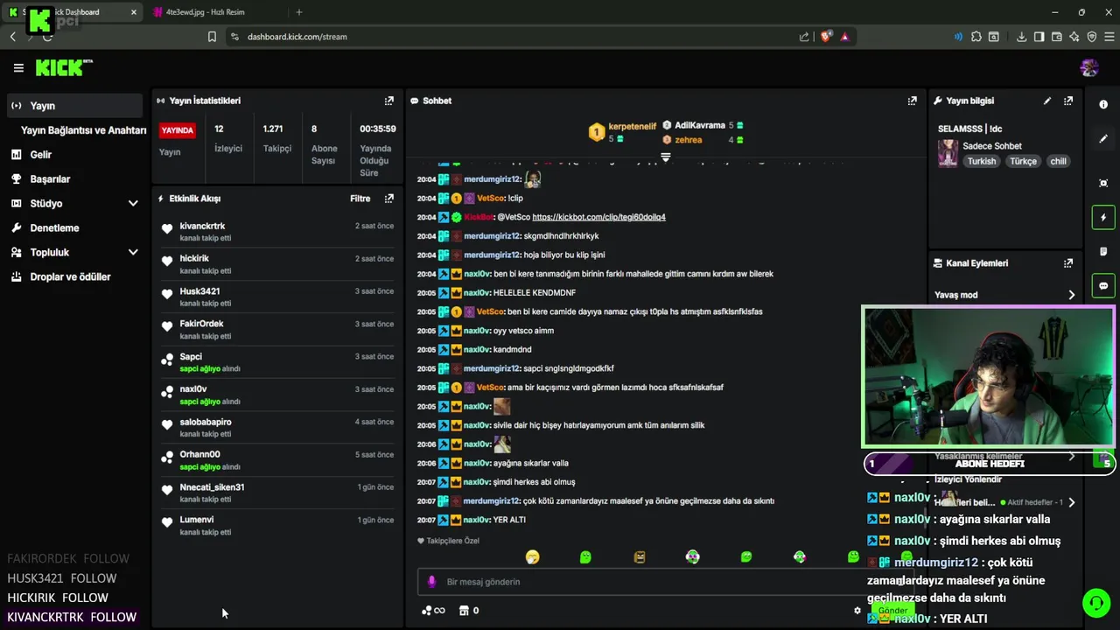
Task: Bookmark this page icon
Action: pyautogui.click(x=212, y=37)
